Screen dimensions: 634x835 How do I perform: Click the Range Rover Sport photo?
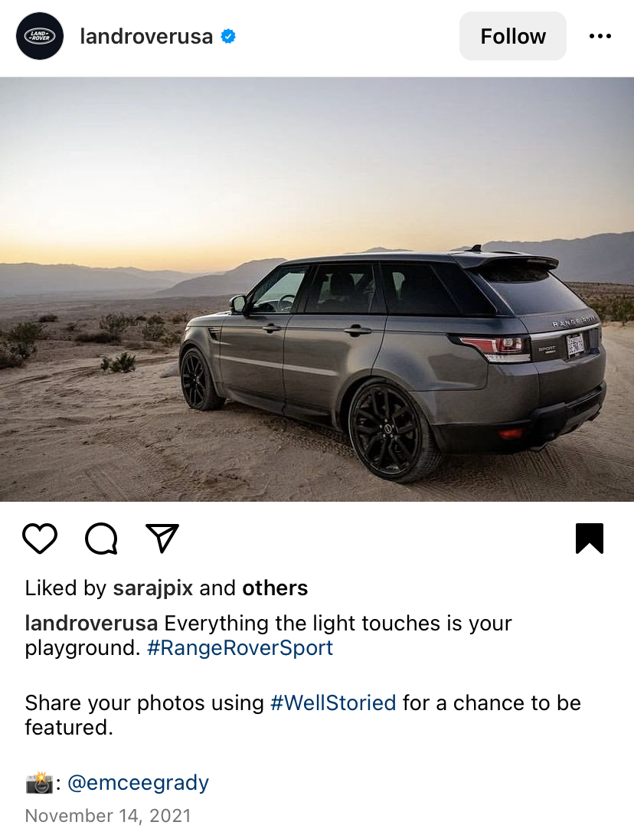coord(317,289)
